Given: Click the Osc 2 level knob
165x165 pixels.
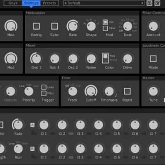Looking at the screenshot, I should [x=73, y=59].
